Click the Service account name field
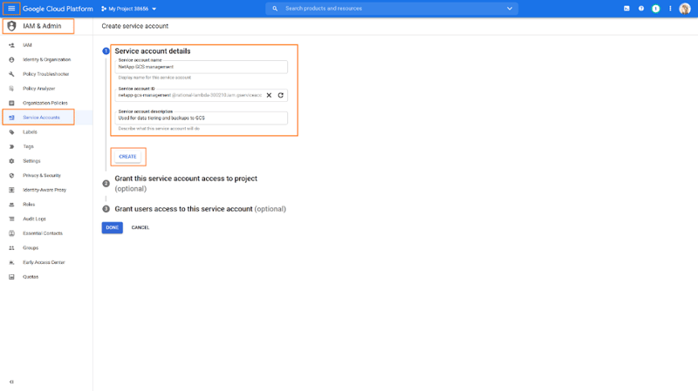The width and height of the screenshot is (698, 391). click(202, 67)
